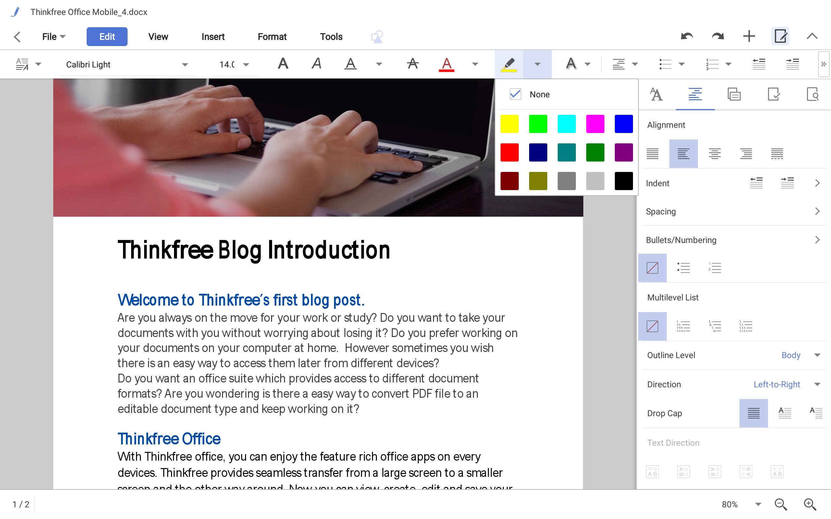Switch to the font properties panel tab
This screenshot has height=519, width=831.
point(656,94)
